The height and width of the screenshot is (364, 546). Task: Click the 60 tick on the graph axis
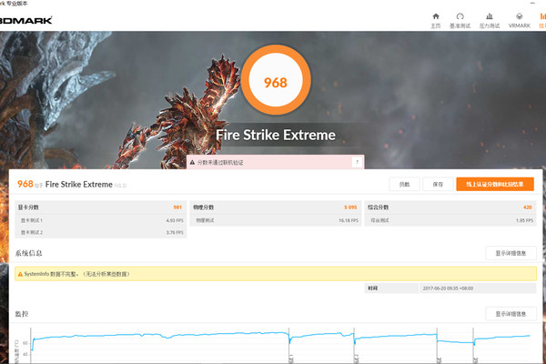[x=25, y=343]
